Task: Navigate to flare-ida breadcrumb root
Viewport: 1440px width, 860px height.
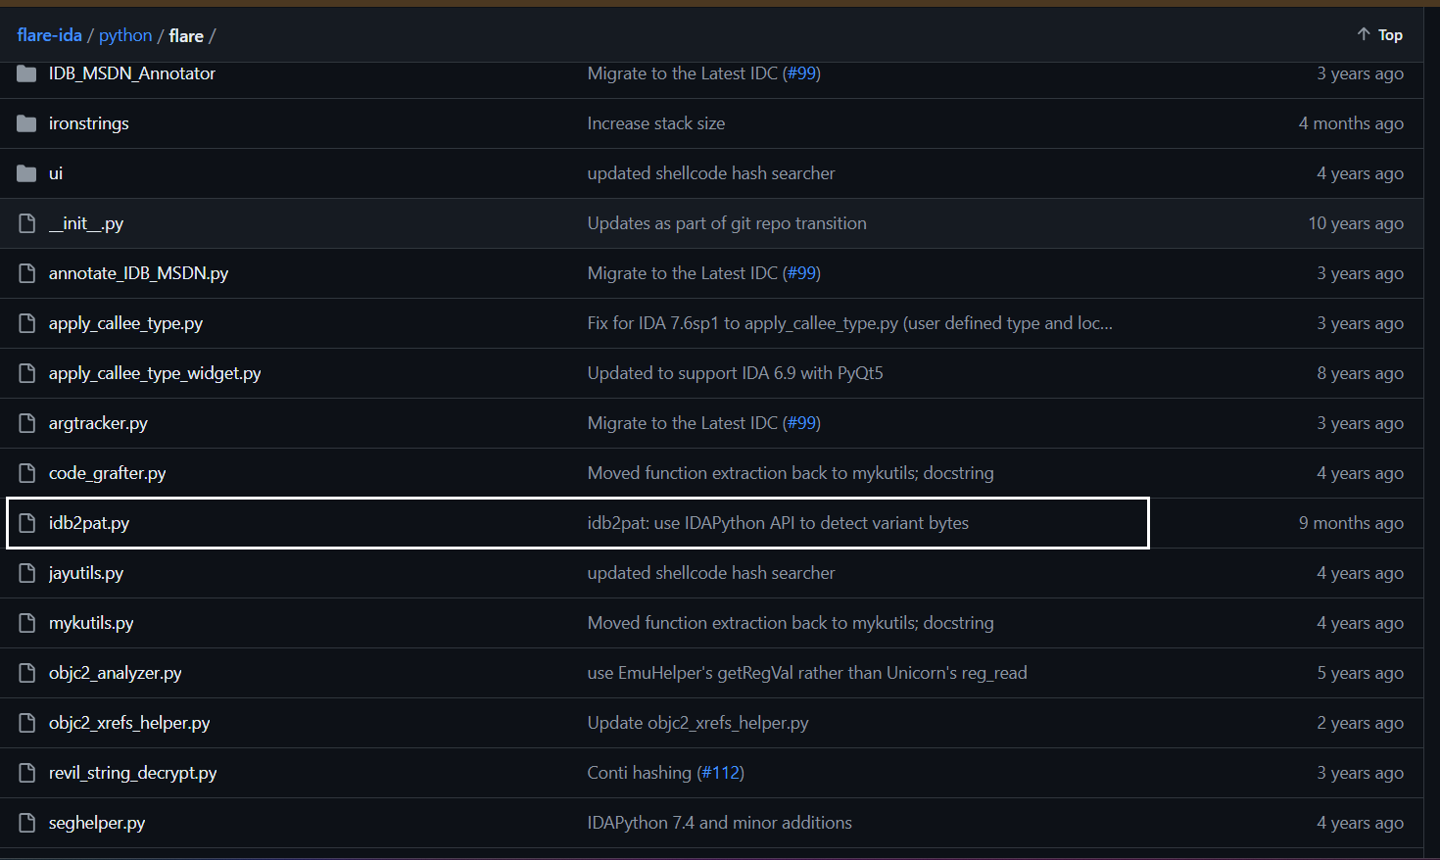Action: [x=49, y=35]
